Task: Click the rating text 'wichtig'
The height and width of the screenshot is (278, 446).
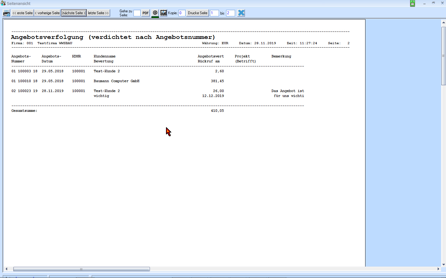Action: [101, 96]
